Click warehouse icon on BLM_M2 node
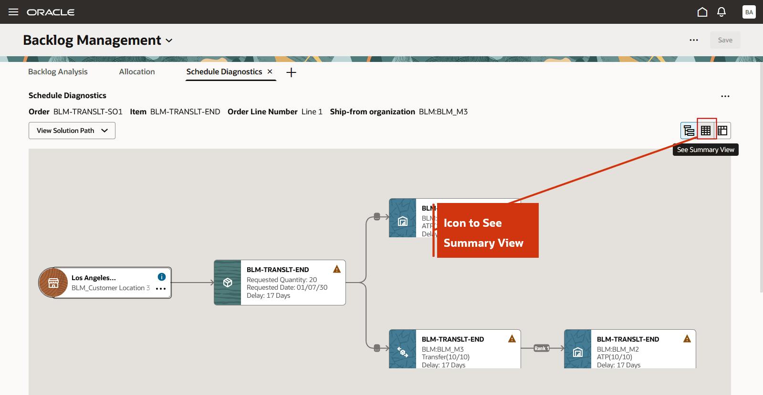The image size is (763, 395). [x=578, y=352]
